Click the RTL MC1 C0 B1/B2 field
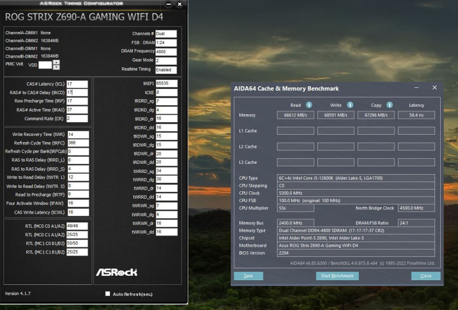 (x=77, y=243)
